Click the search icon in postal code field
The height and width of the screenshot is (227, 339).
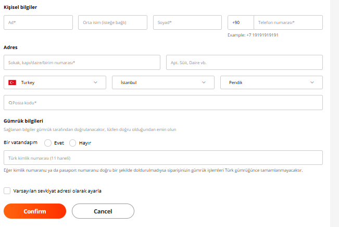coord(10,103)
